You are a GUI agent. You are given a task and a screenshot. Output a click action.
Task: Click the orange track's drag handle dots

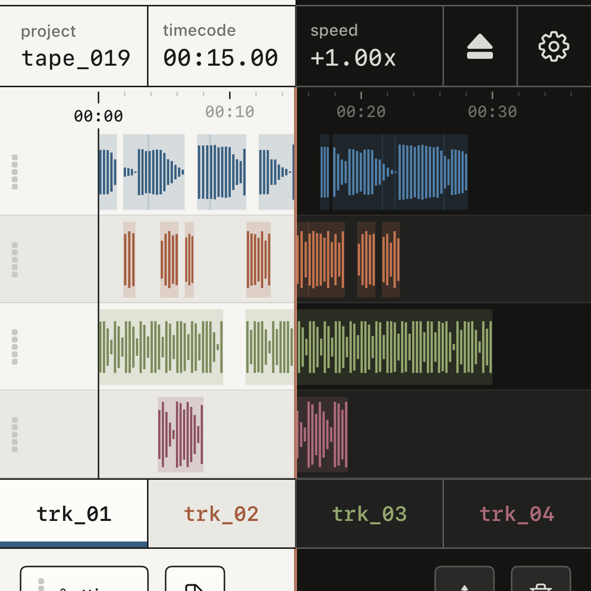[x=15, y=260]
